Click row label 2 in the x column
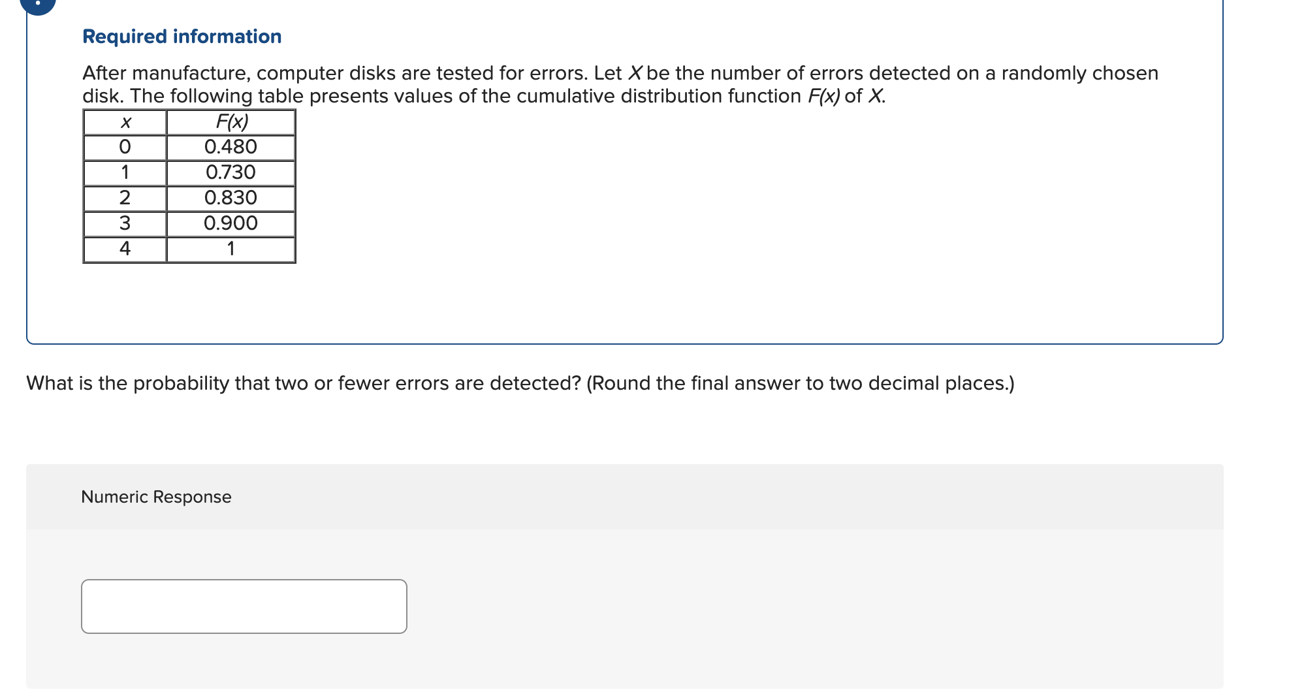The height and width of the screenshot is (692, 1289). [125, 197]
